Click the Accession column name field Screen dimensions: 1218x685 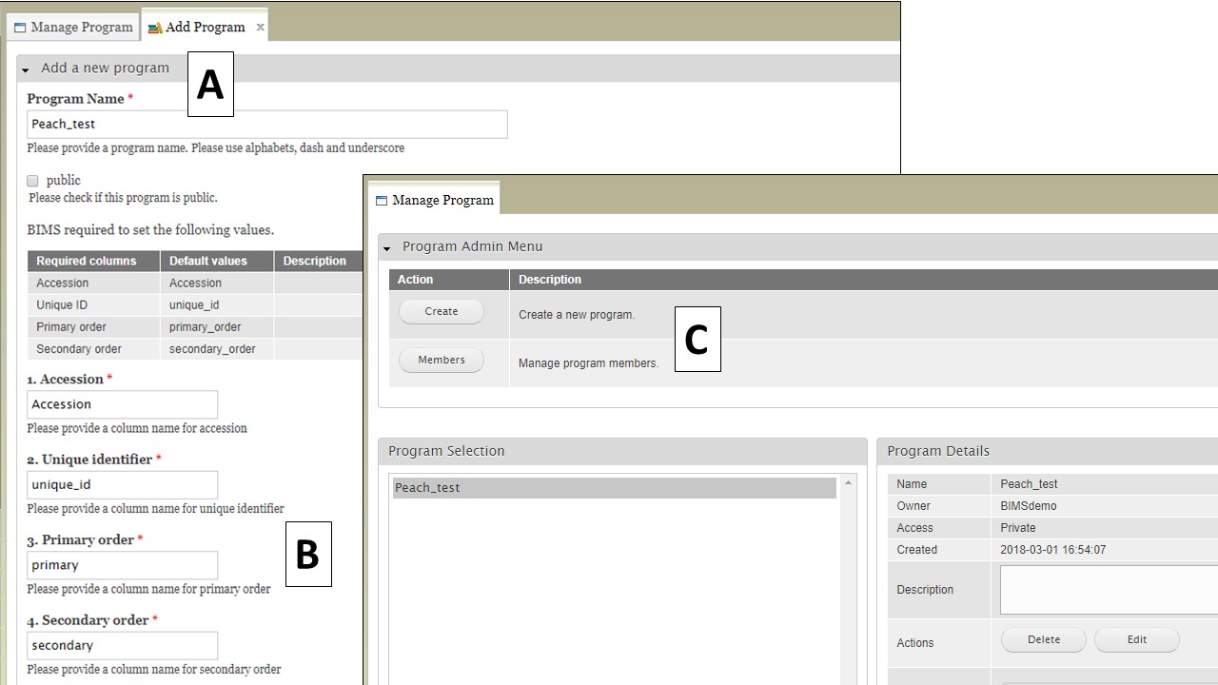(122, 404)
